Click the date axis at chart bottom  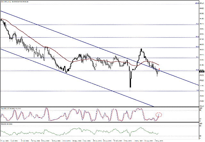click(x=96, y=140)
